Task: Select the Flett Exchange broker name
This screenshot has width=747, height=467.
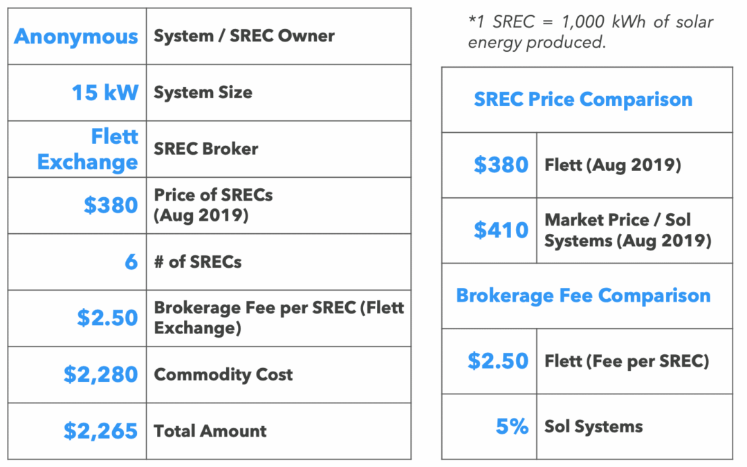Action: (88, 149)
